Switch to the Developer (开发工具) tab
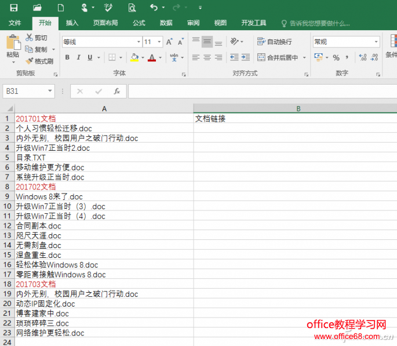This screenshot has height=346, width=397. (x=254, y=23)
